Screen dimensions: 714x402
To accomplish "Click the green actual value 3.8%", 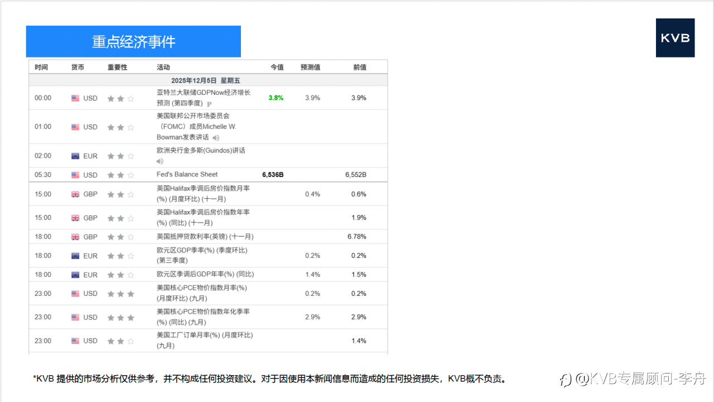I will (276, 98).
